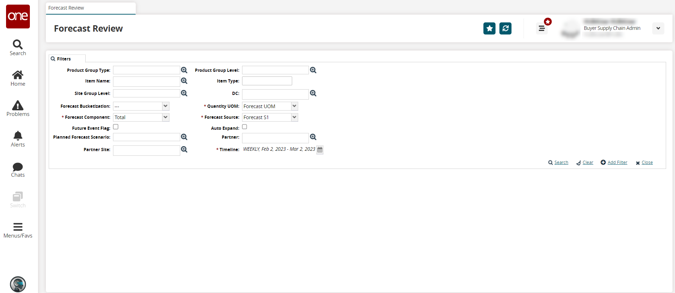Focus the DC input field

(x=275, y=94)
